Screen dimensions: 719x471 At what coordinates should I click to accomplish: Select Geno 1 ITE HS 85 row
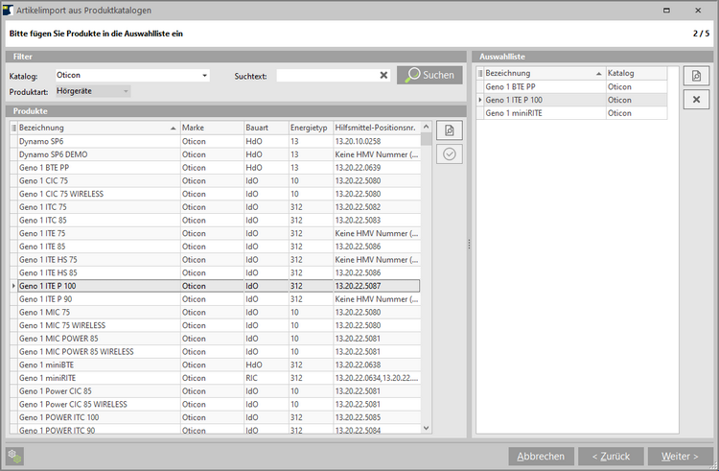pos(215,272)
